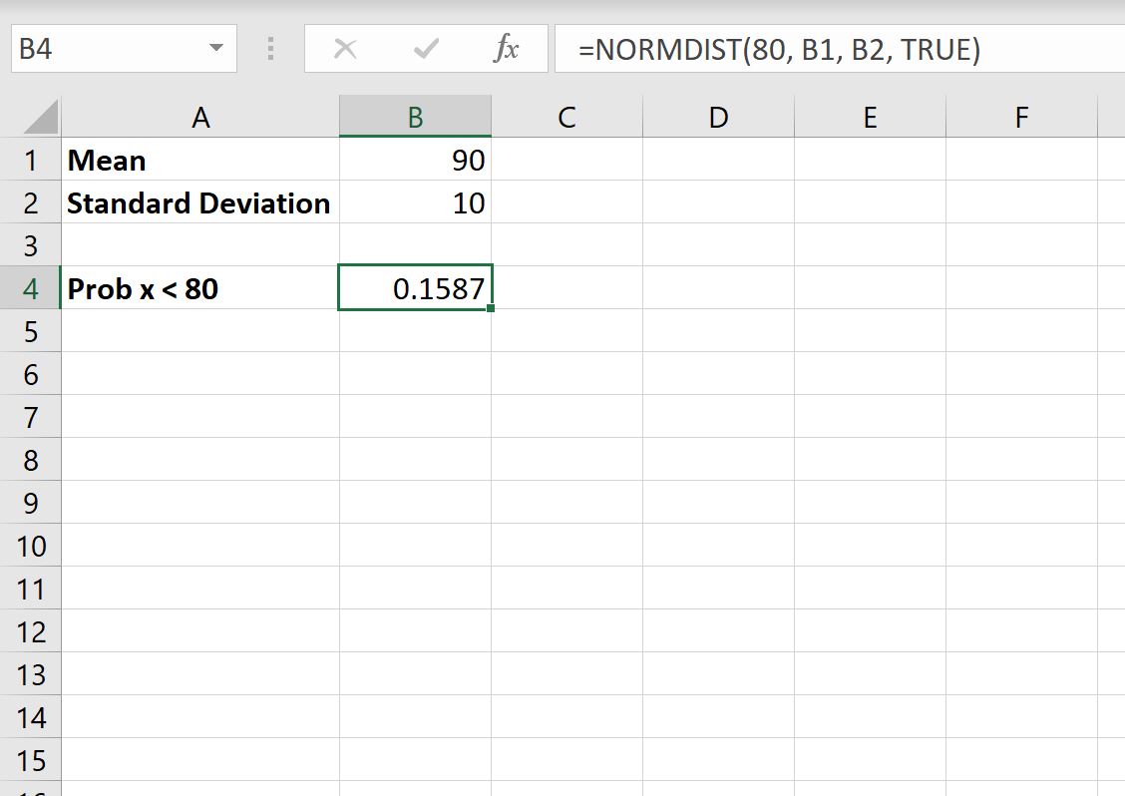The height and width of the screenshot is (796, 1125).
Task: Click the vertical dots separator icon
Action: click(x=270, y=48)
